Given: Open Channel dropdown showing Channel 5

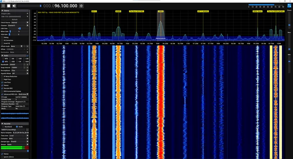Looking at the screenshot, I should point(18,25).
